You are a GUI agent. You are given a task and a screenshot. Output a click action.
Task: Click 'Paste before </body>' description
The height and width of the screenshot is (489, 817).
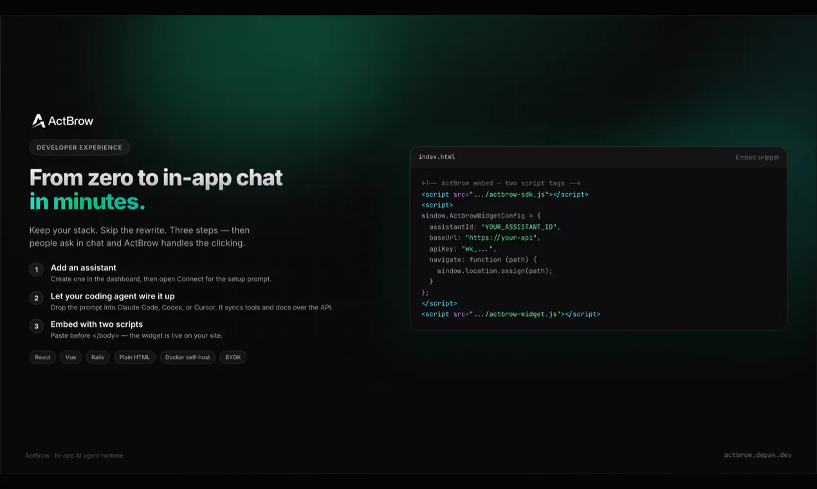tap(136, 336)
